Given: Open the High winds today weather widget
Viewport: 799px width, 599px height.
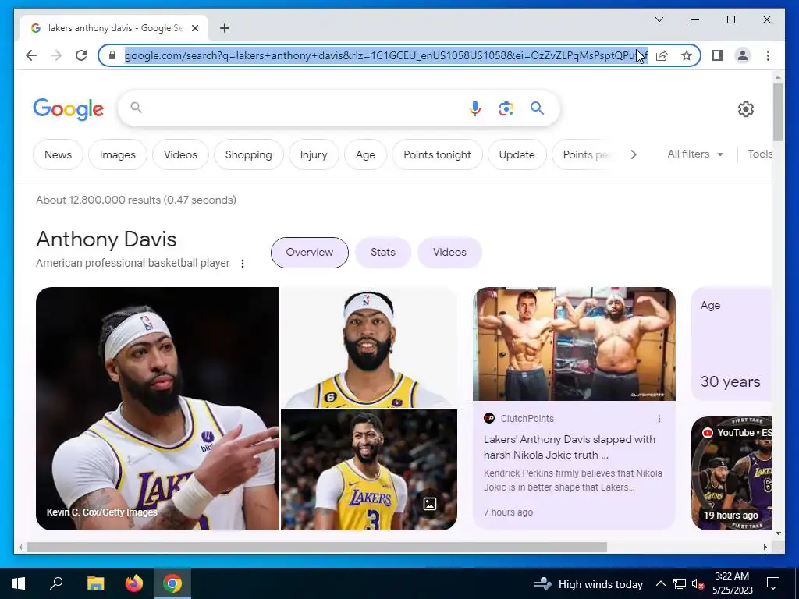Looking at the screenshot, I should 588,583.
